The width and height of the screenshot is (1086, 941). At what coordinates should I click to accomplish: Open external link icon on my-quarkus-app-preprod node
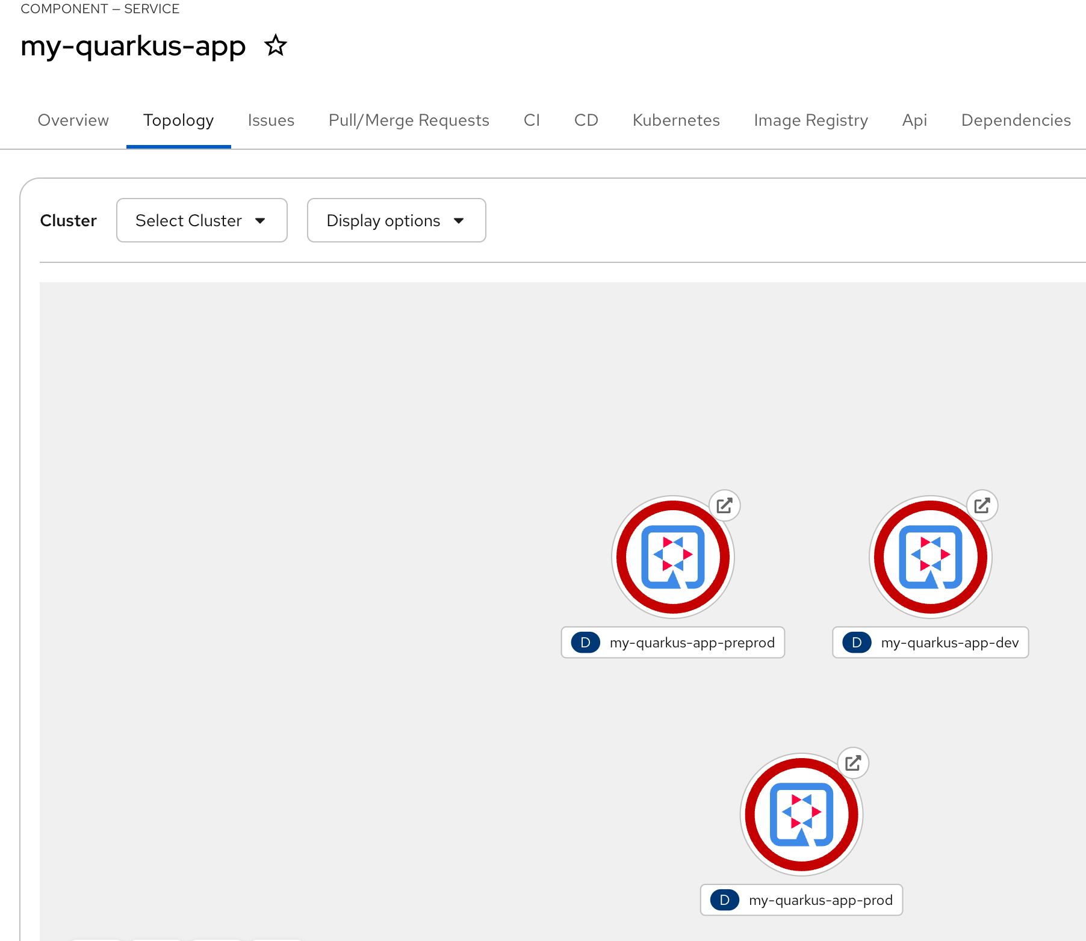tap(725, 506)
